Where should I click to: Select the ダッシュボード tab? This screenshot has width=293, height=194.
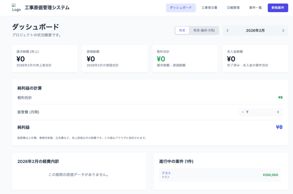181,8
